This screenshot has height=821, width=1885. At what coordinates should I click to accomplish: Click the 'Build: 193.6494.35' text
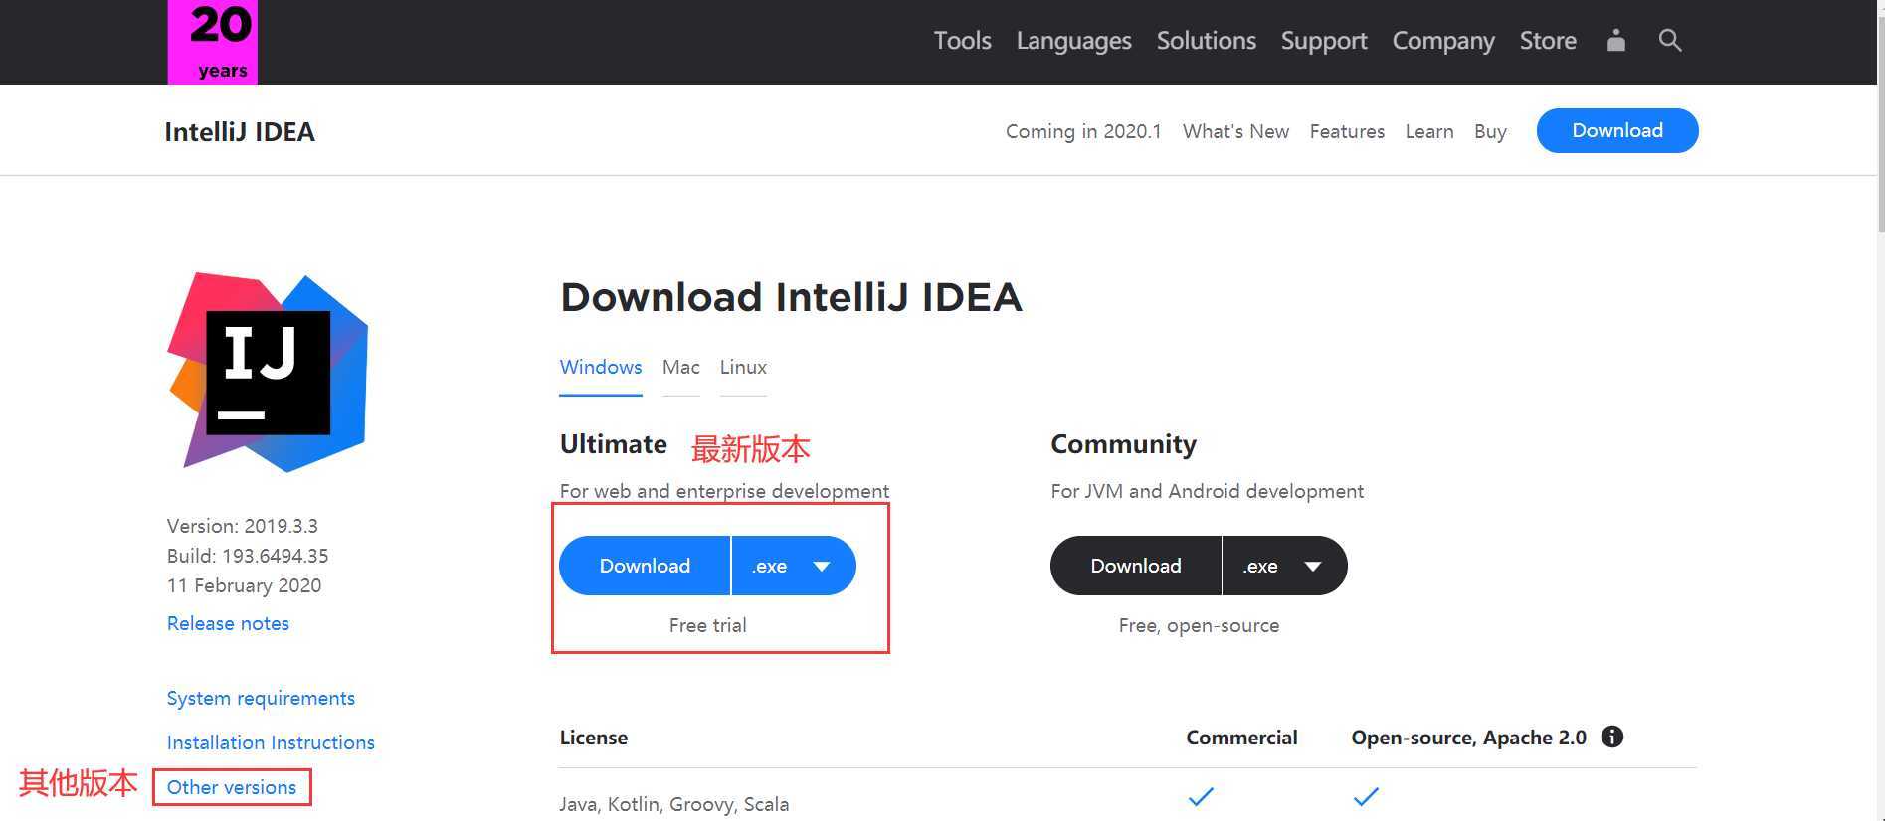(248, 556)
